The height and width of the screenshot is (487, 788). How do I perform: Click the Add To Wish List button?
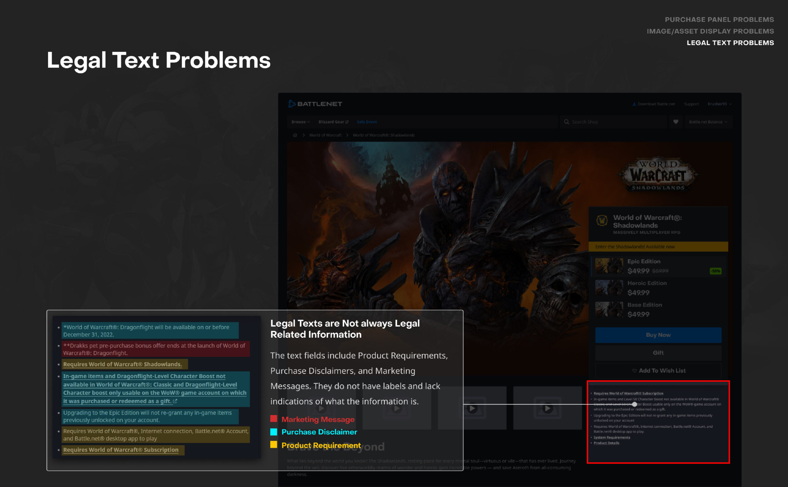[x=658, y=371]
